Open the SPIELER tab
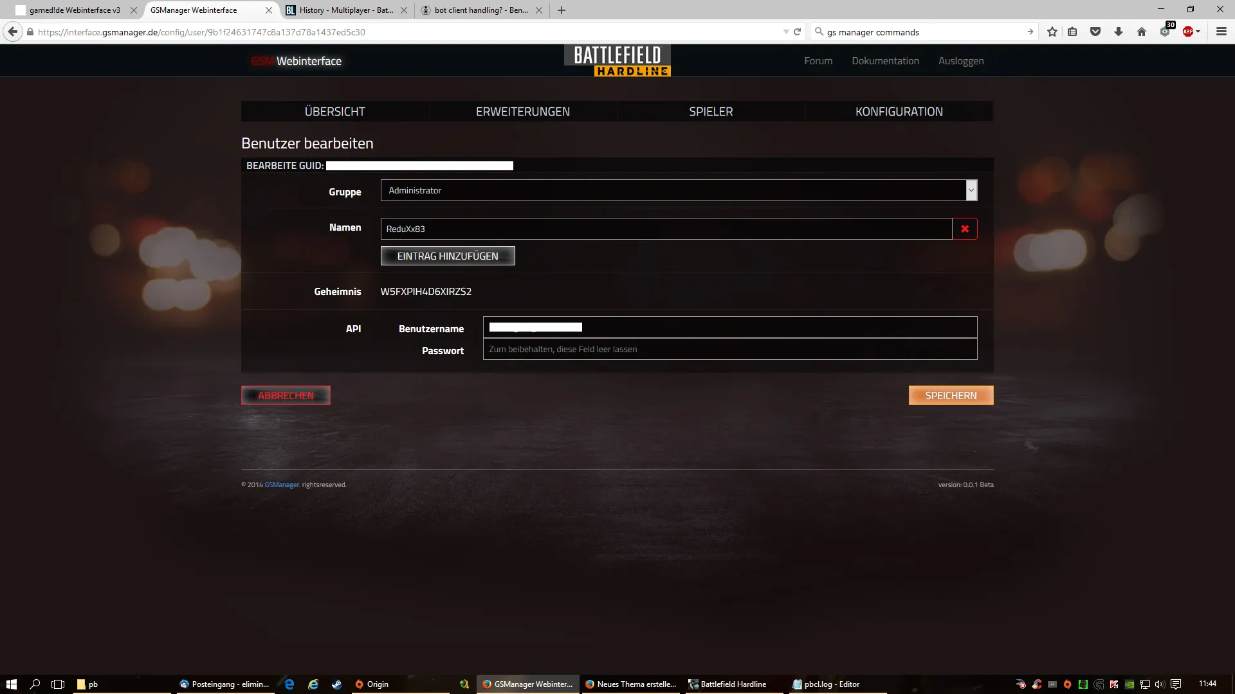 711,111
